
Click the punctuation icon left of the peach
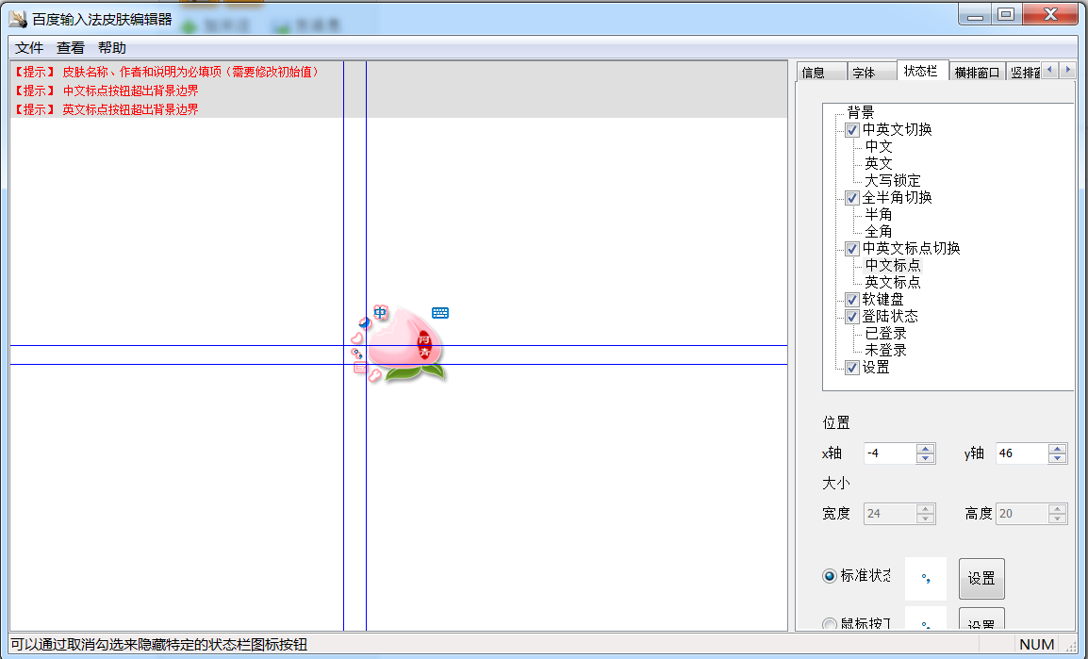356,354
